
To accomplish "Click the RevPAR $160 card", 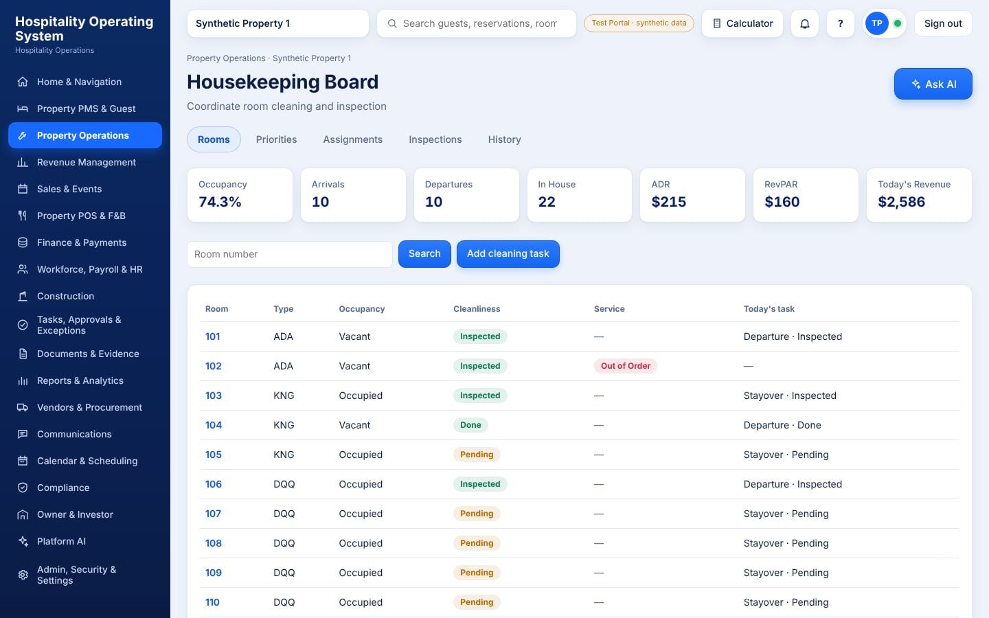I will [806, 195].
